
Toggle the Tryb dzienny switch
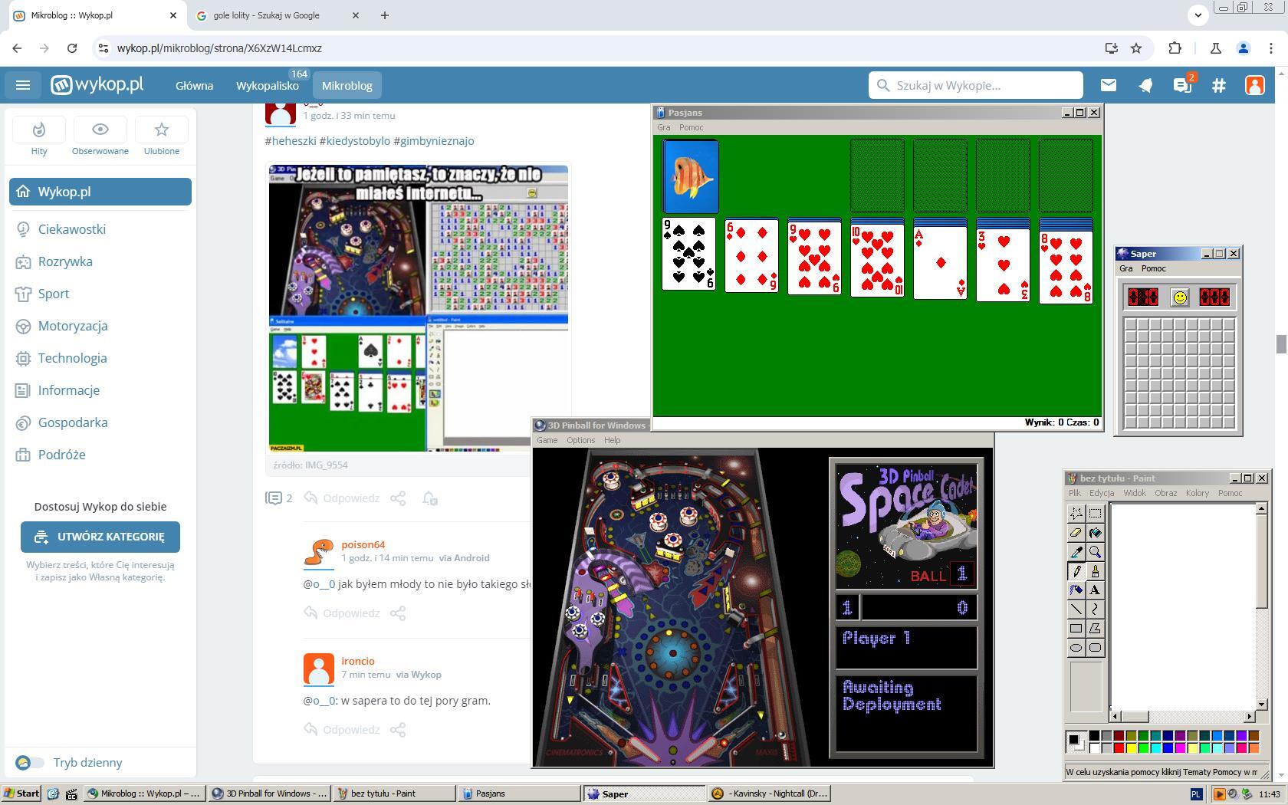[30, 763]
